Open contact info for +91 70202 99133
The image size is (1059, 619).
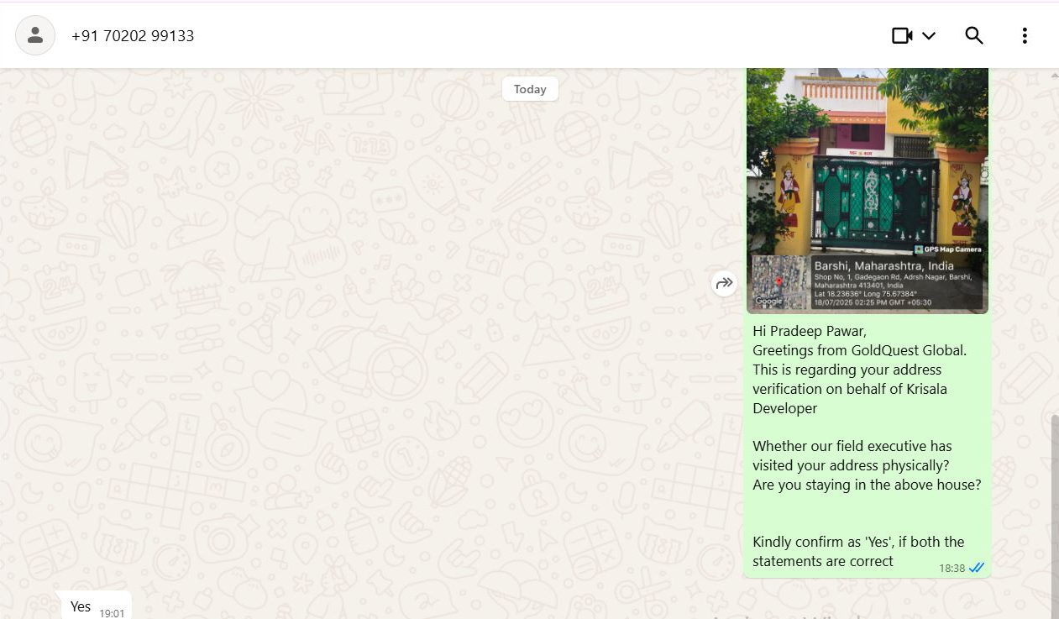[x=133, y=36]
